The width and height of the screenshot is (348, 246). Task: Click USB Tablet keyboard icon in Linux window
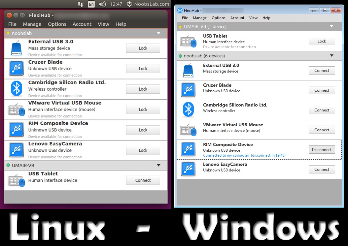(16, 180)
